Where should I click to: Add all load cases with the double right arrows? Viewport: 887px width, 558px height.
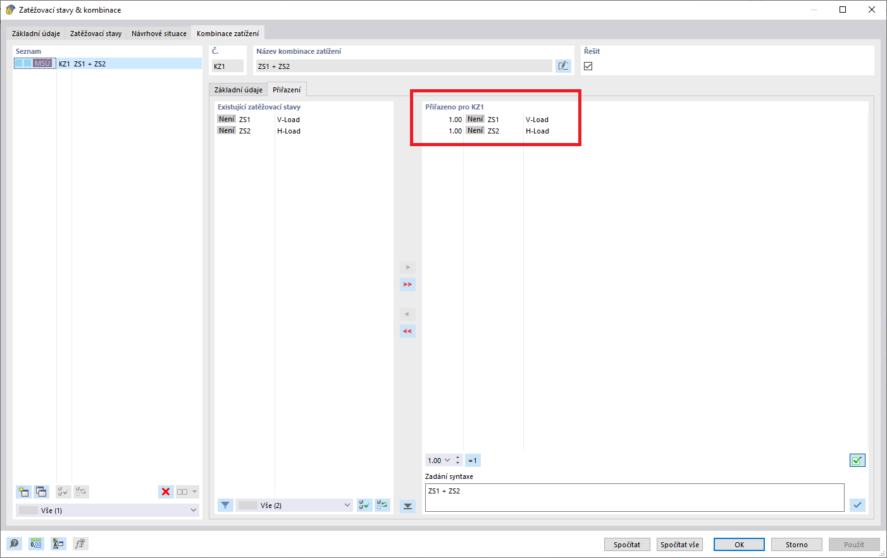coord(407,284)
